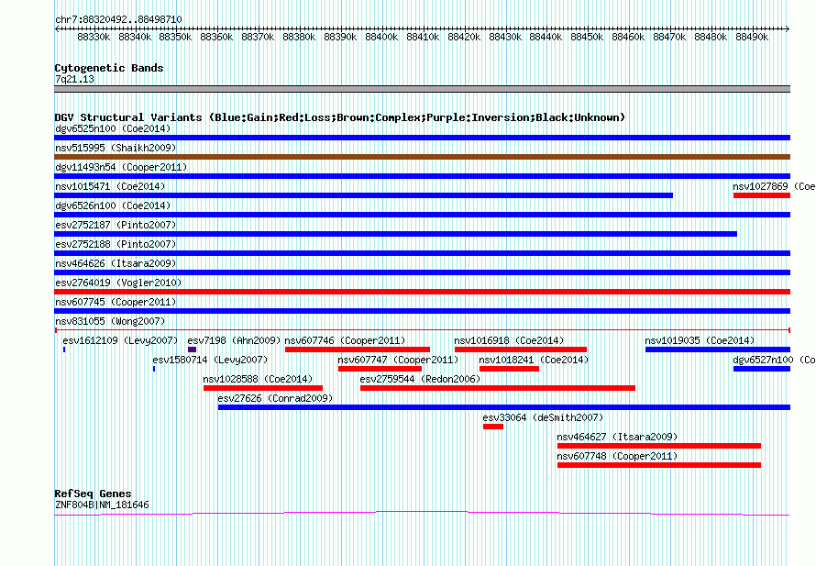816x566 pixels.
Task: Click the purple esv7198 inversion marker
Action: [192, 350]
